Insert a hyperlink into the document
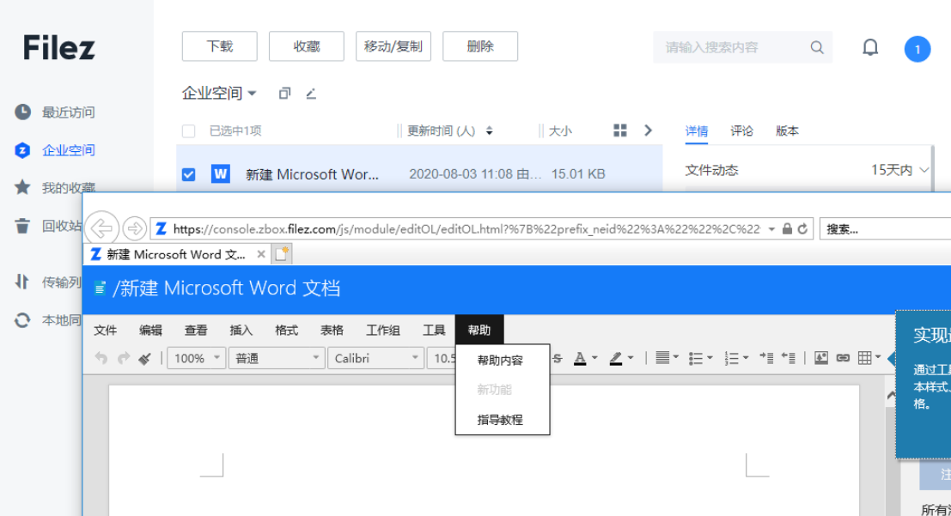951x516 pixels. (x=843, y=358)
